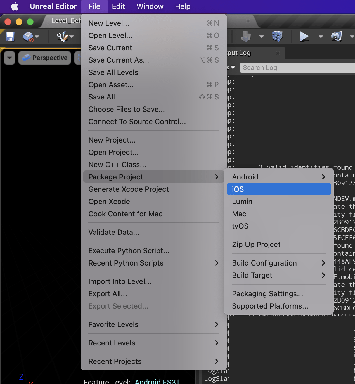Click the Blueprints icon in toolbar

(x=246, y=36)
